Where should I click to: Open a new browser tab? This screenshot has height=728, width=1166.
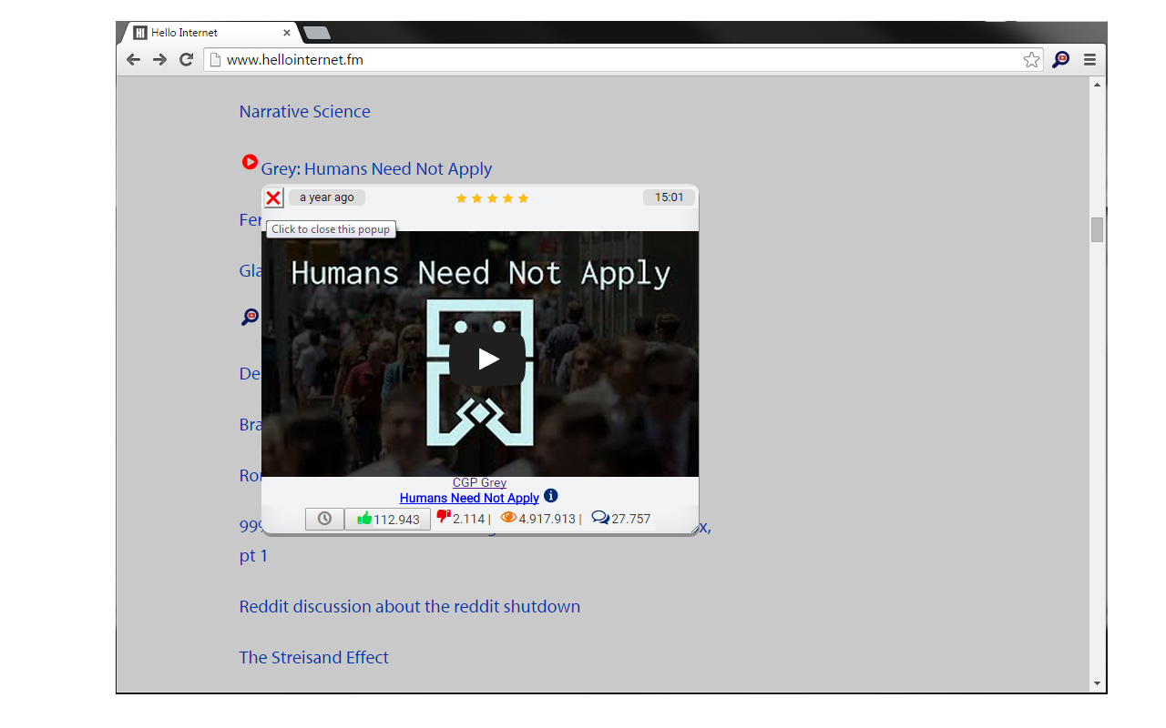(316, 33)
